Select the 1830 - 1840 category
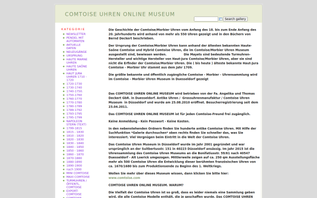This screenshot has height=198, width=317. pos(75,143)
